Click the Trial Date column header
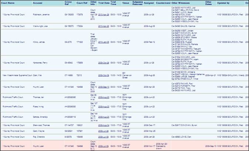Image resolution: width=249 pixels, height=151 pixels. tap(103, 3)
